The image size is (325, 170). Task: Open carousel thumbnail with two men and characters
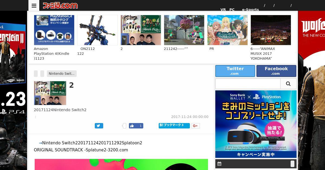(x=141, y=30)
